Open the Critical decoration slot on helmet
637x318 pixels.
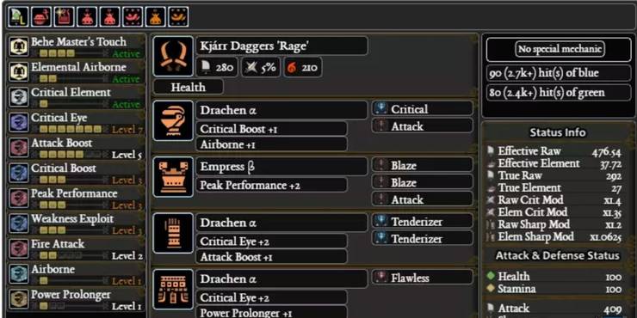[x=423, y=108]
